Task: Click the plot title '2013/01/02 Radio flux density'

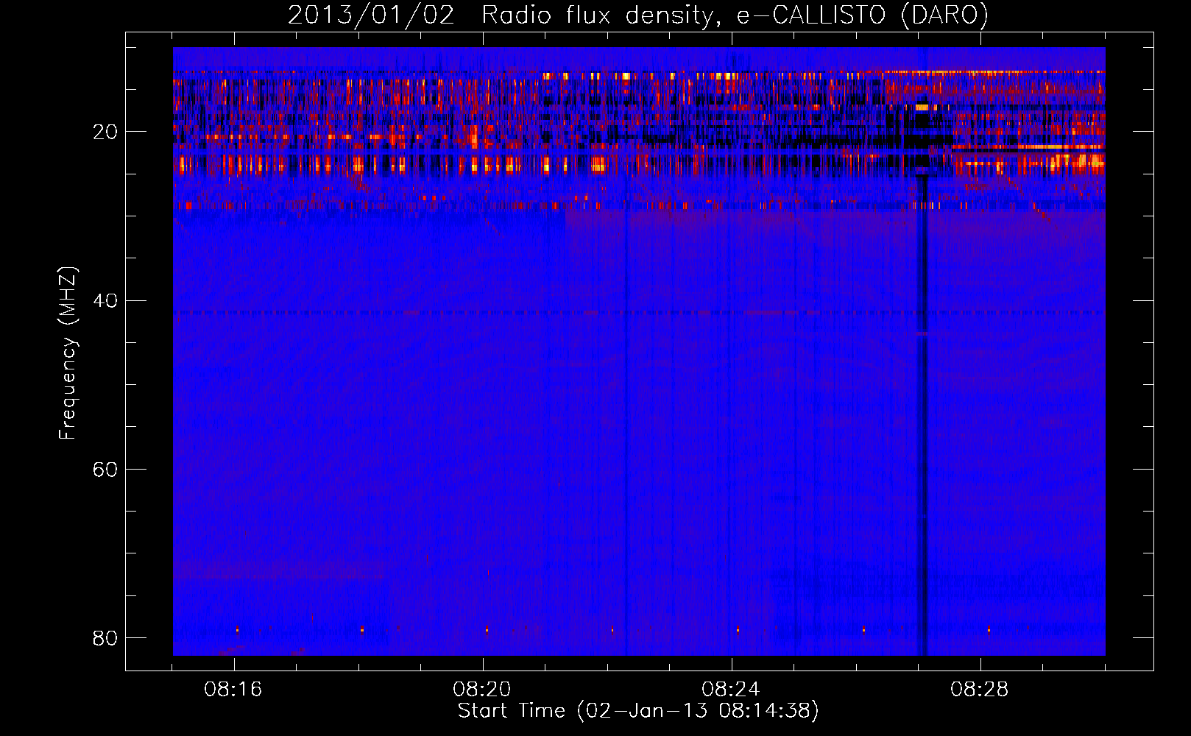Action: coord(637,15)
